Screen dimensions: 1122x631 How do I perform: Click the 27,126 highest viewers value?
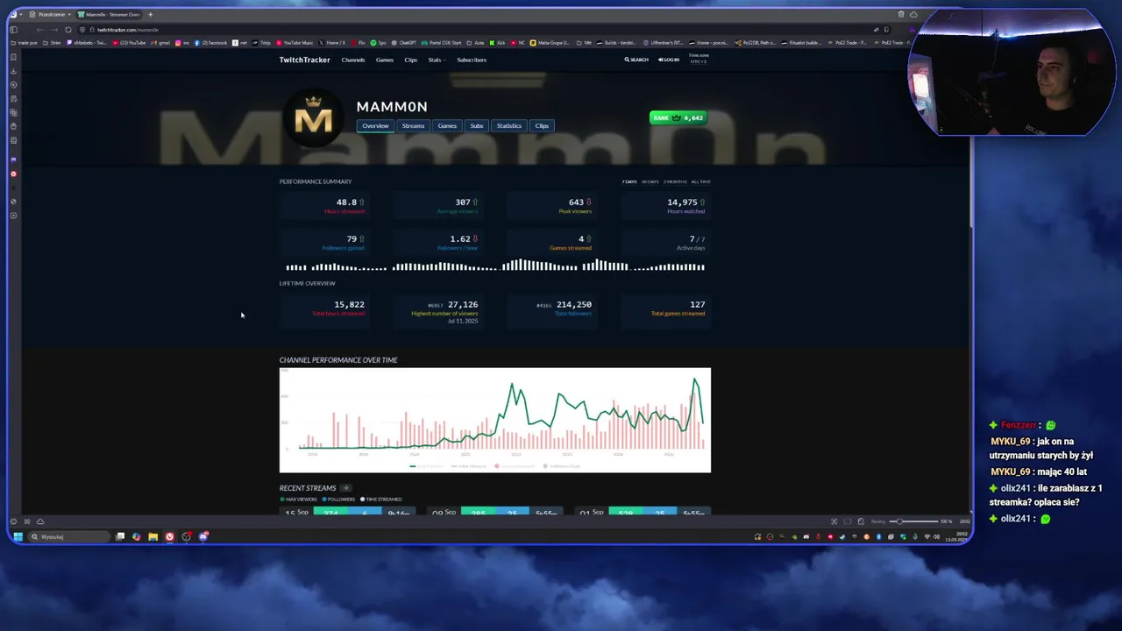click(x=462, y=304)
